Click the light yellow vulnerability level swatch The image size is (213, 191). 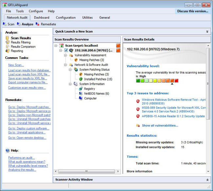(x=151, y=81)
